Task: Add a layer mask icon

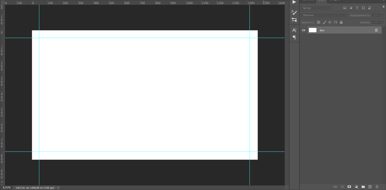Action: pyautogui.click(x=349, y=186)
